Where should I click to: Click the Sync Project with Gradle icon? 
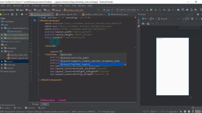tap(187, 10)
